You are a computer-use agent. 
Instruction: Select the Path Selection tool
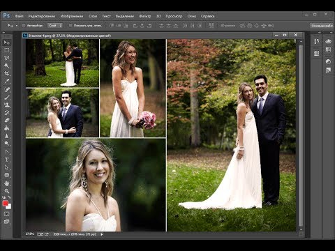pos(7,167)
